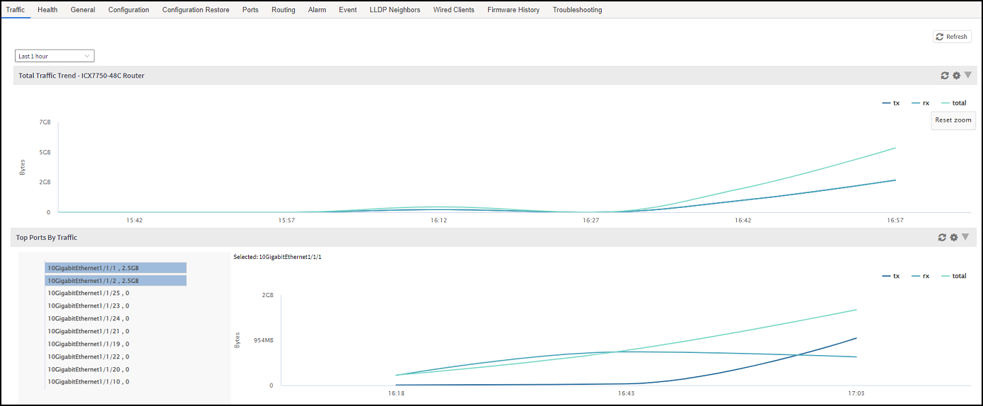This screenshot has width=983, height=406.
Task: Select port 10GigabitEthernet1/1/10 row
Action: point(88,382)
